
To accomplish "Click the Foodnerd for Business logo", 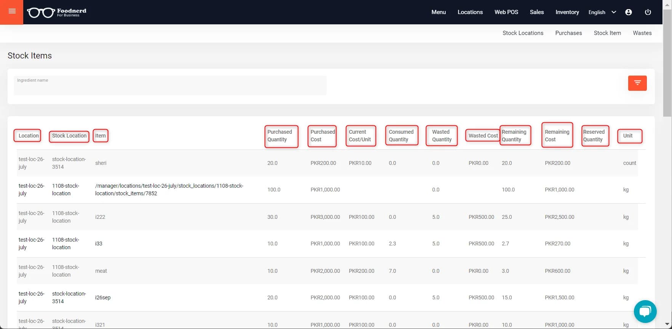I will [x=57, y=13].
